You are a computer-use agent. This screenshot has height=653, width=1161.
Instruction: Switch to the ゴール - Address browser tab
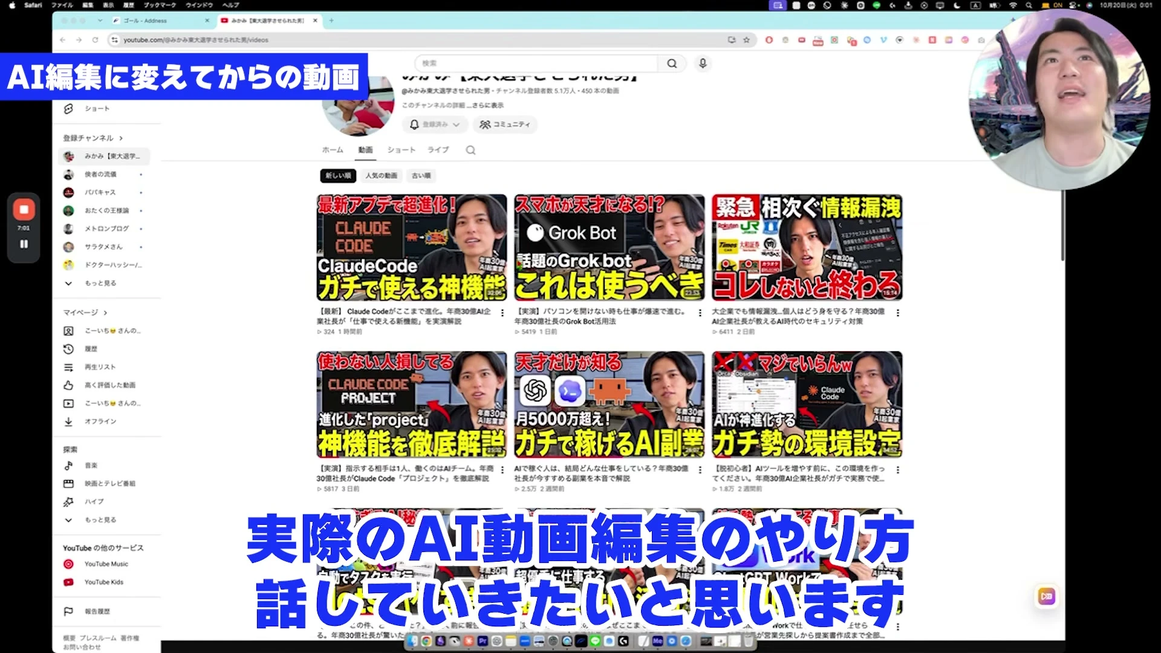click(161, 21)
